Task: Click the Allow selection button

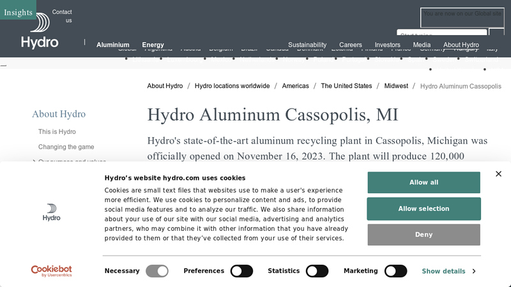Action: [423, 209]
